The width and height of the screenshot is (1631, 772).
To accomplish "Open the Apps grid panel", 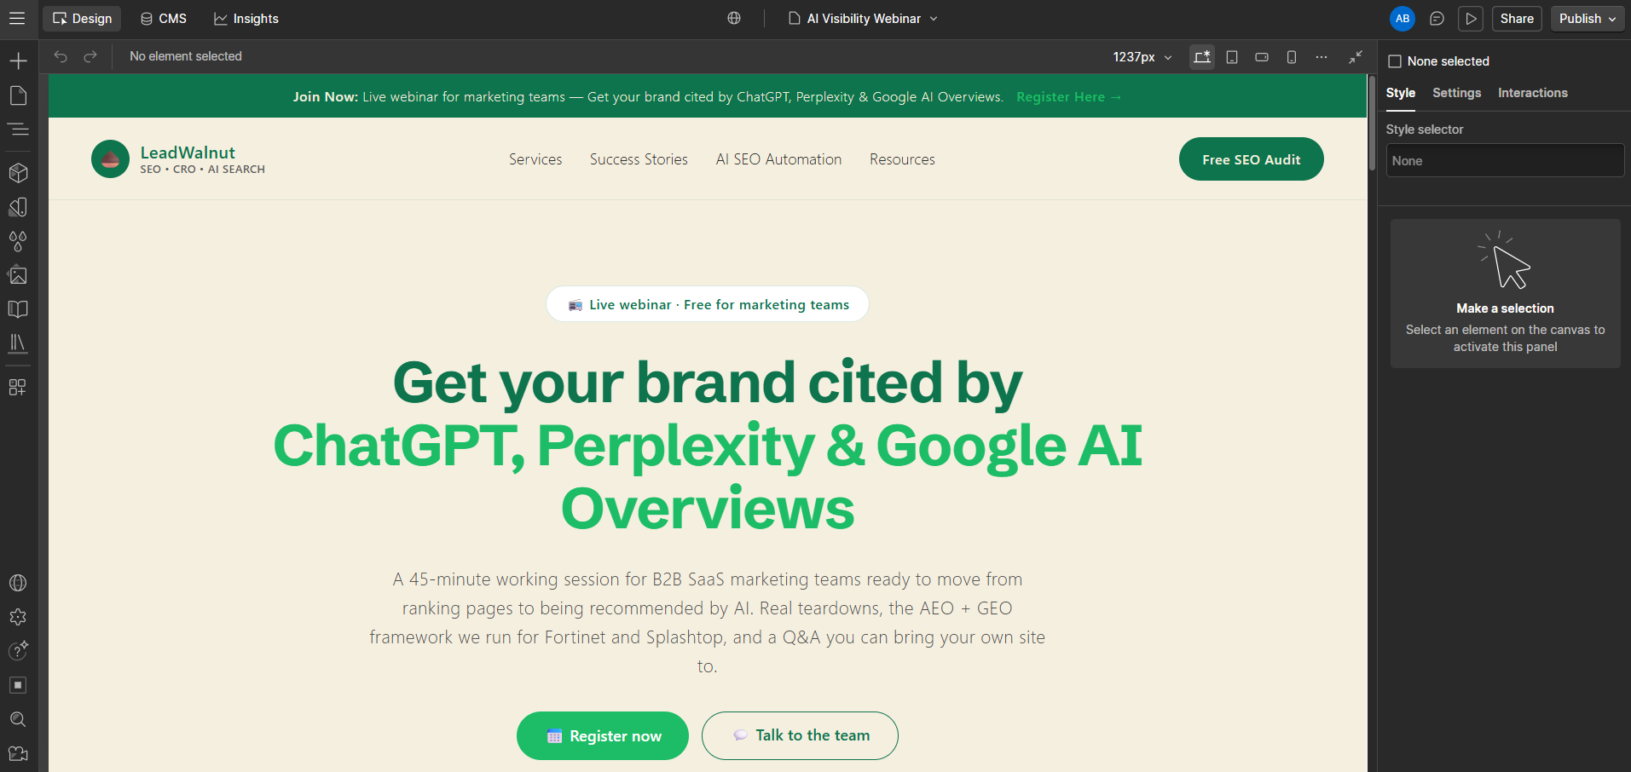I will click(x=18, y=387).
